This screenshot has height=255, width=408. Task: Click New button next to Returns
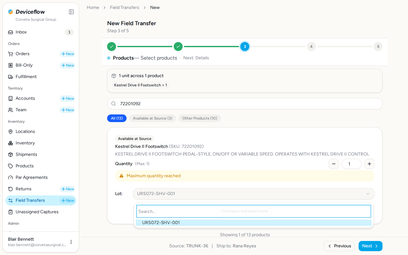68,189
